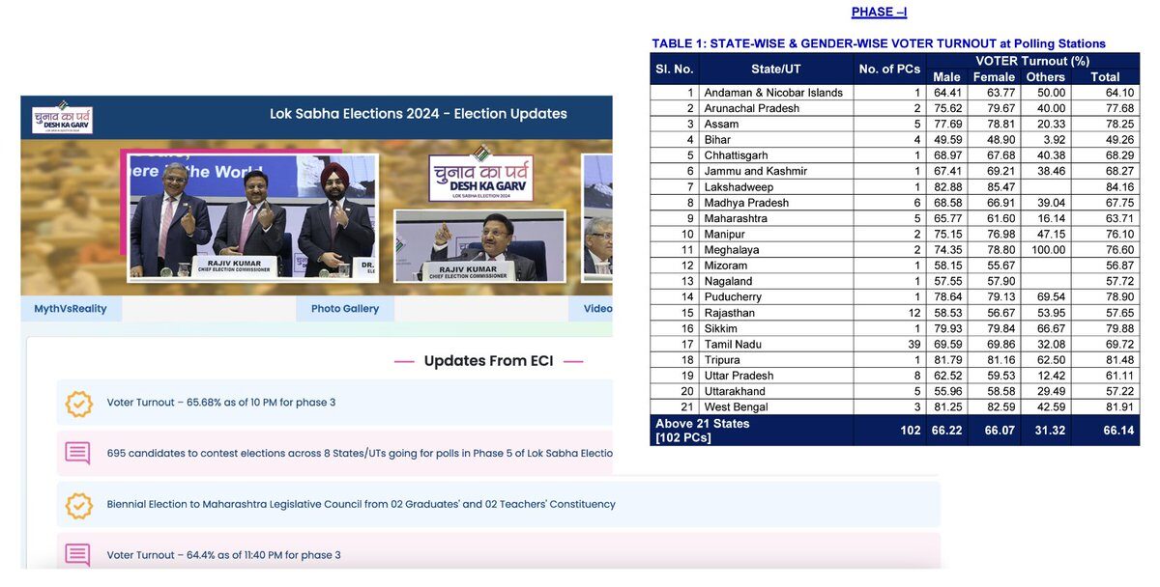Click the TABLE 1 voter turnout title

point(879,43)
